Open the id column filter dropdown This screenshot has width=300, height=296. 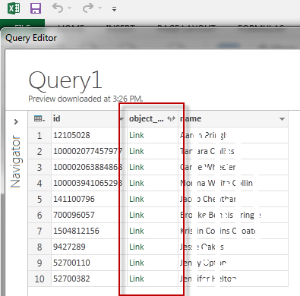coord(122,119)
